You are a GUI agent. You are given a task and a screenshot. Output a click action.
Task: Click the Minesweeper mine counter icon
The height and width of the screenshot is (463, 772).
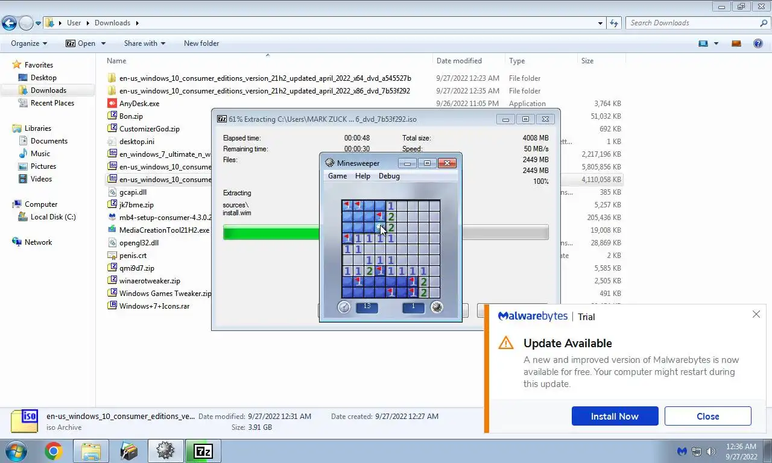tap(437, 307)
